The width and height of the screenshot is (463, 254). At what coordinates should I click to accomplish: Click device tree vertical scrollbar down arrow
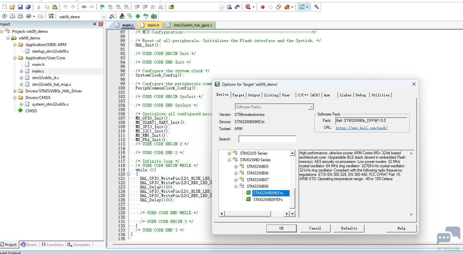pos(292,214)
